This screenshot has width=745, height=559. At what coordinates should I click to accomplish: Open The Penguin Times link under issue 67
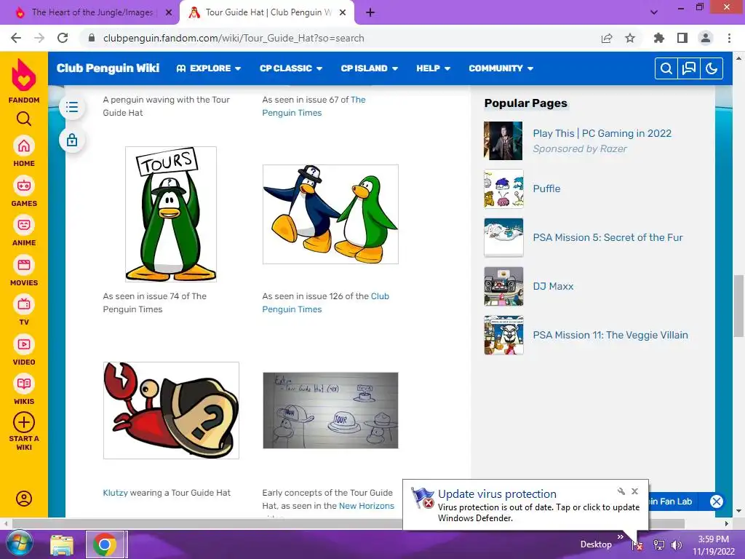[x=314, y=106]
